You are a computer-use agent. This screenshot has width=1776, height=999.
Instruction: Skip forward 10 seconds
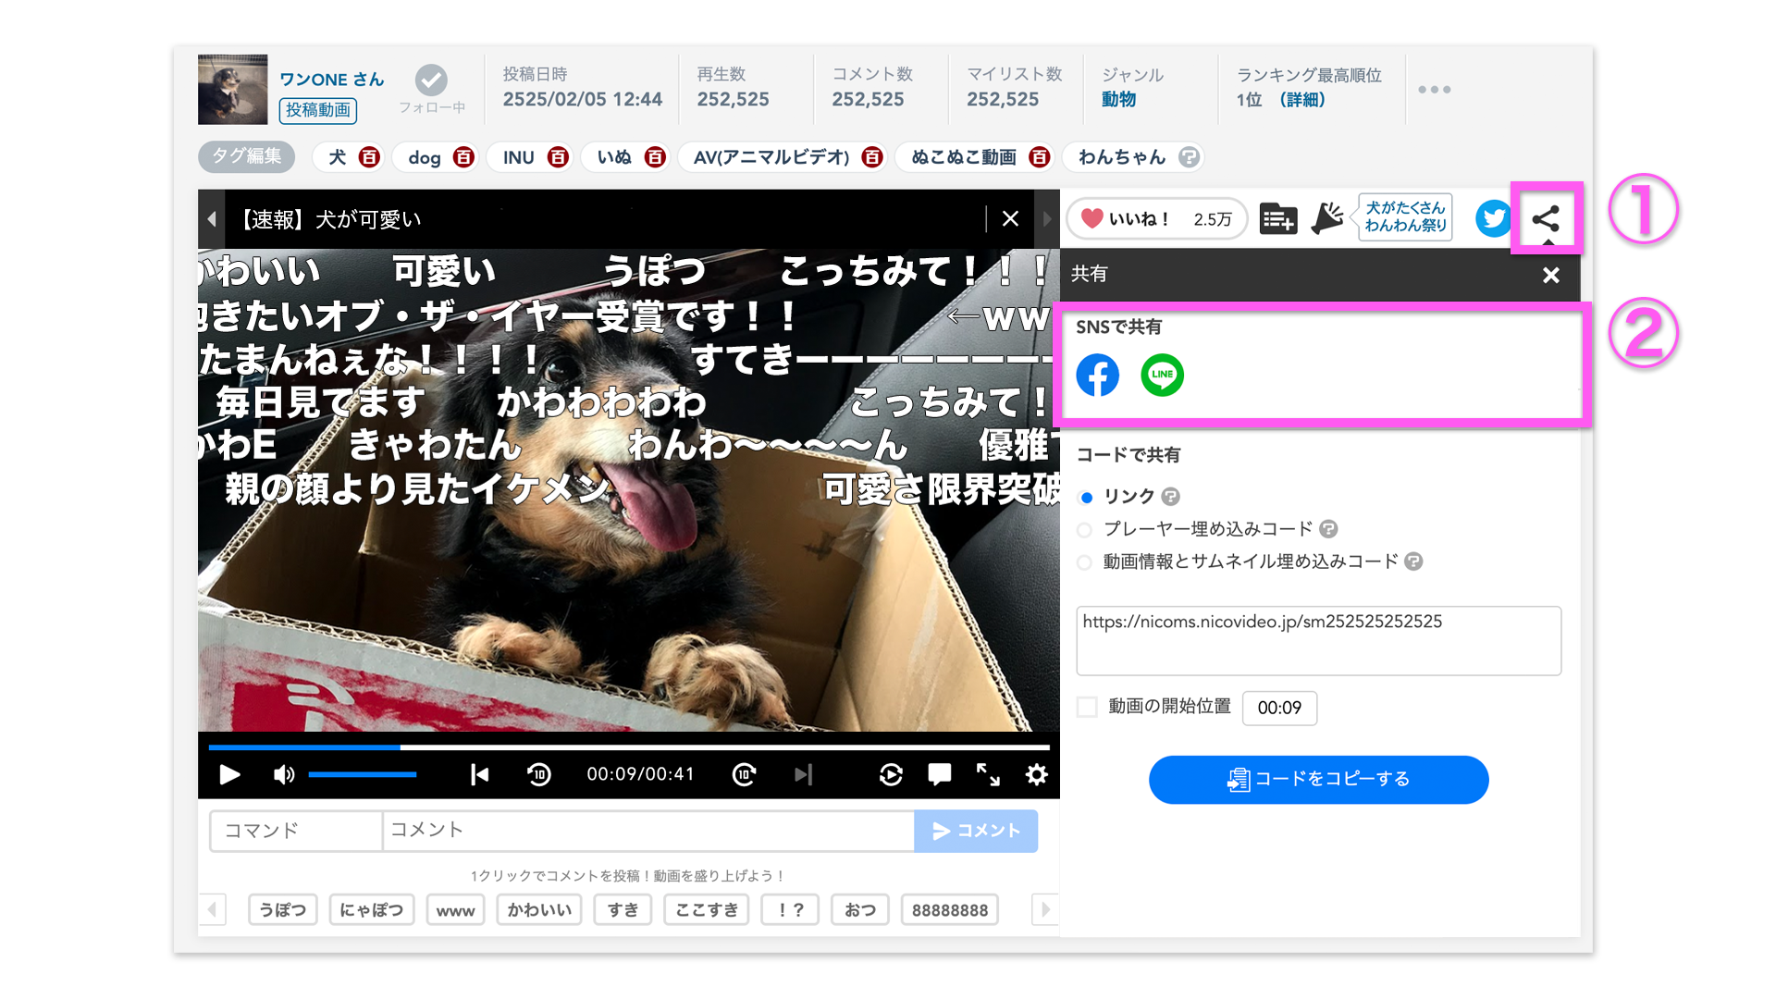coord(745,774)
